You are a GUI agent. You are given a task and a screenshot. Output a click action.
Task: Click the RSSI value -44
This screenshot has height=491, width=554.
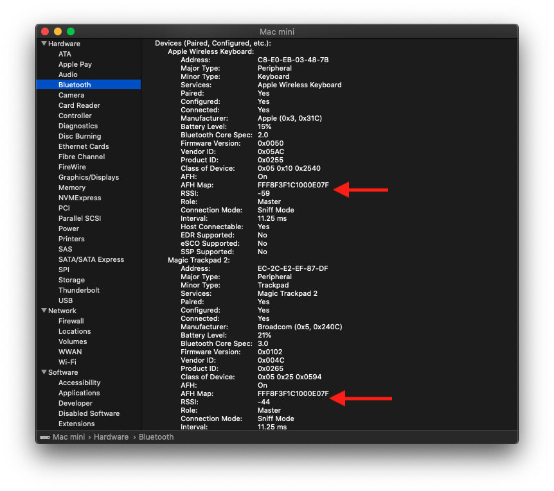pyautogui.click(x=264, y=402)
